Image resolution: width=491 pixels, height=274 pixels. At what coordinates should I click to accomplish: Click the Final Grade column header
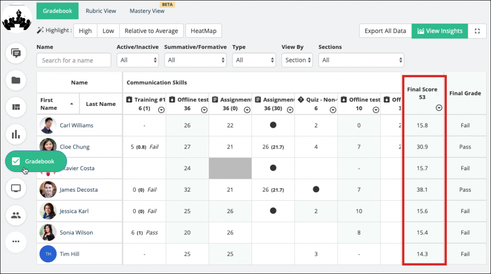click(x=465, y=93)
